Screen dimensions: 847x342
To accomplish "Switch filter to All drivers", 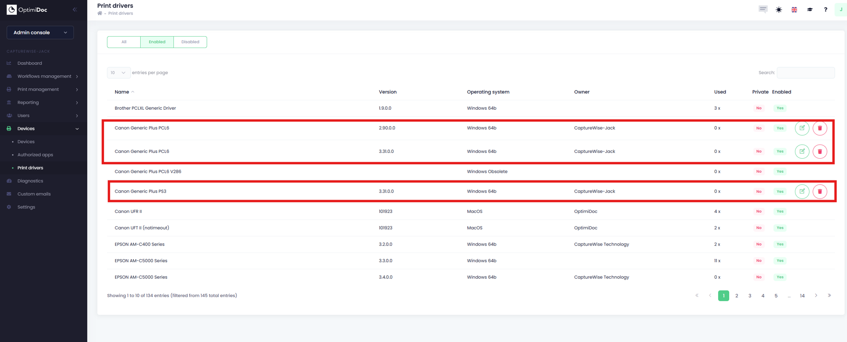I will 124,42.
